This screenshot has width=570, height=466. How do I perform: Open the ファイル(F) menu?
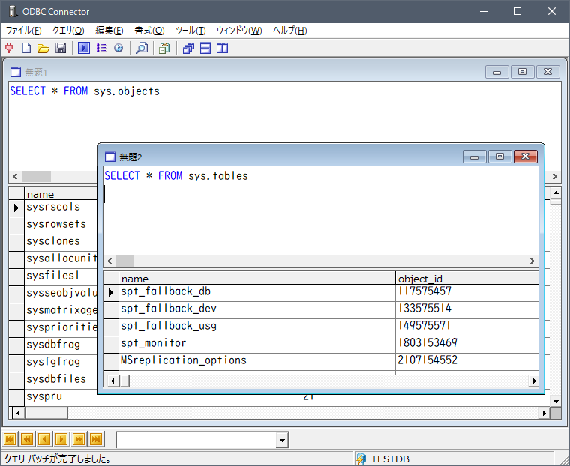pos(24,31)
